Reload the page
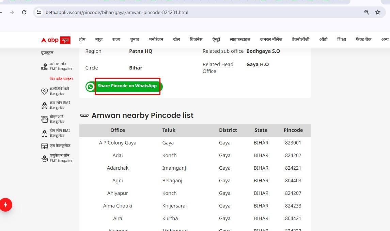This screenshot has height=231, width=390. 24,12
